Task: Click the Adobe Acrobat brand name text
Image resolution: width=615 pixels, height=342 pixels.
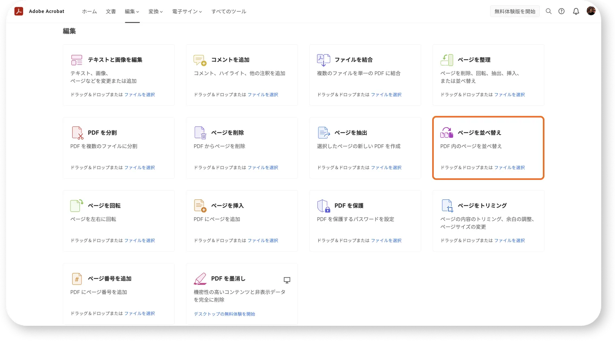Action: (x=47, y=11)
